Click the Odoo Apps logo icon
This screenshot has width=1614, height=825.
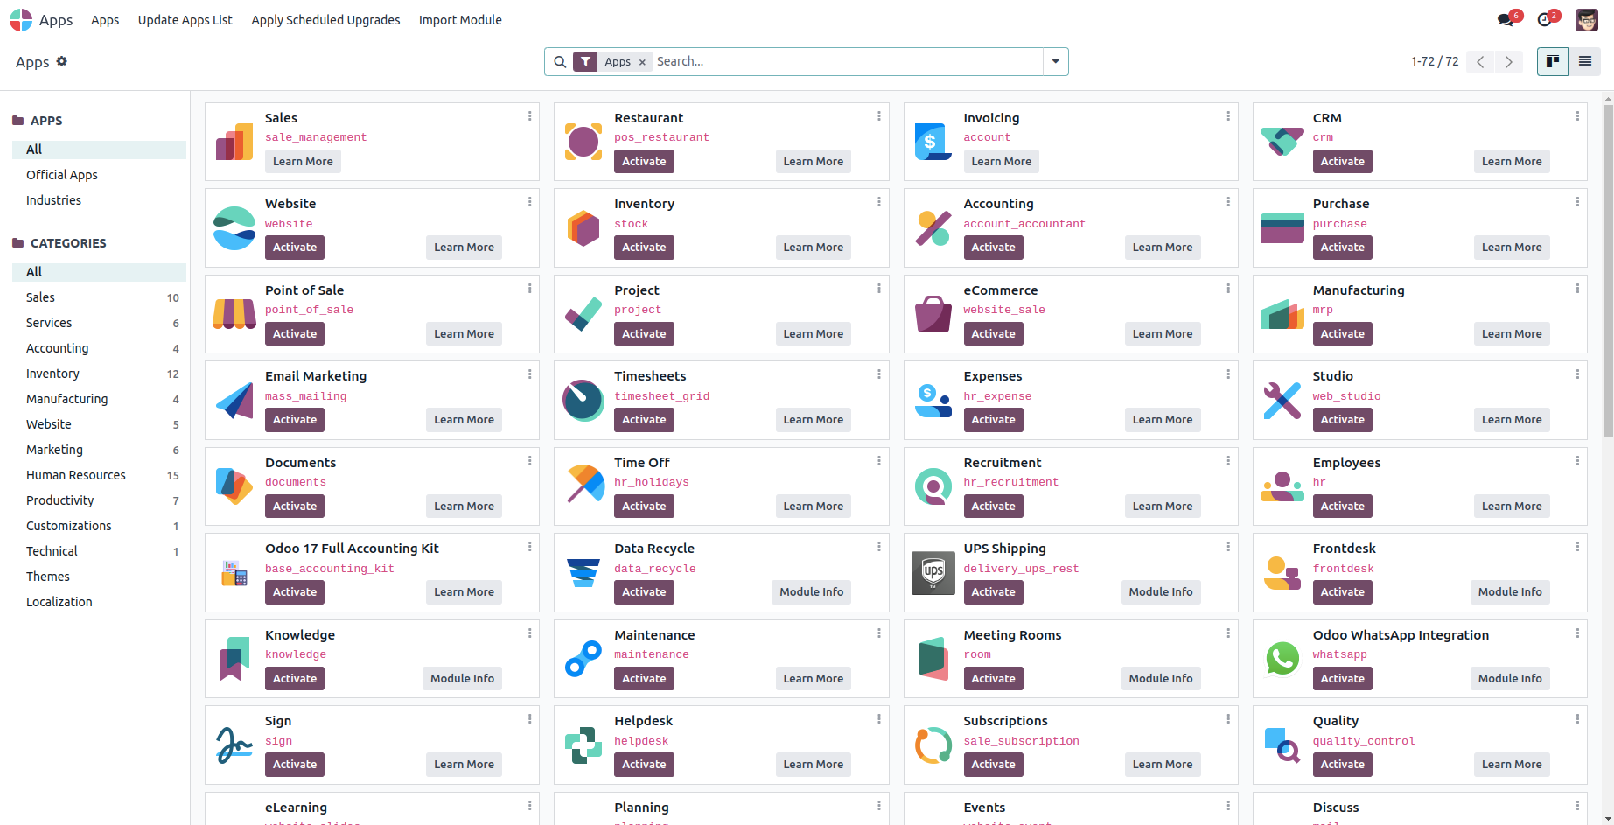[21, 20]
